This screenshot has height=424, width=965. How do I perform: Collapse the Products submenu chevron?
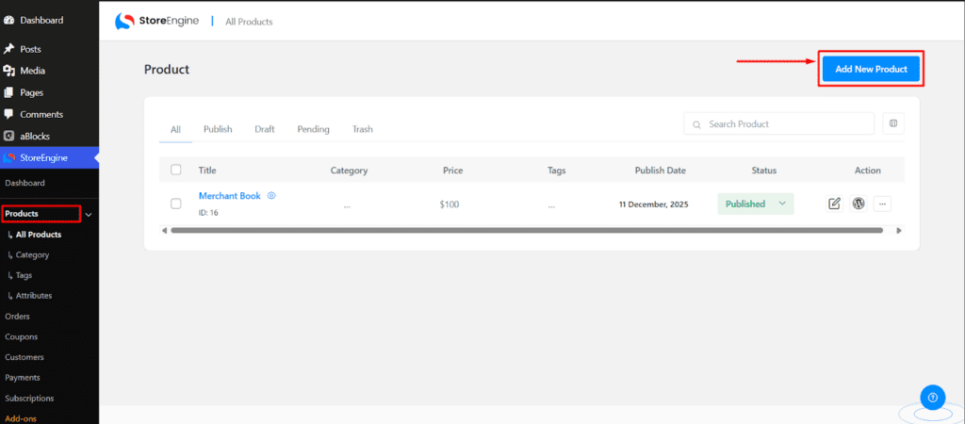[x=89, y=215]
